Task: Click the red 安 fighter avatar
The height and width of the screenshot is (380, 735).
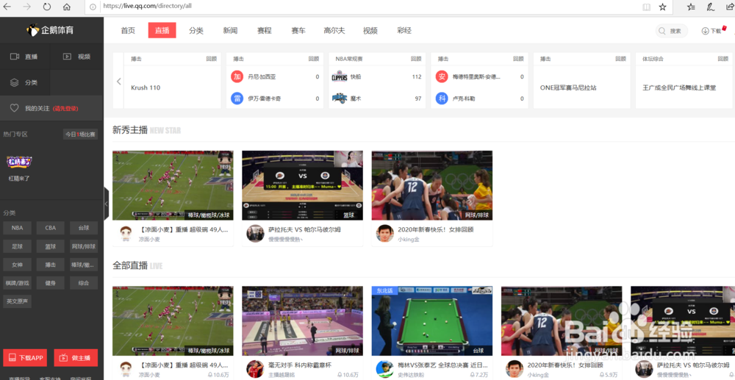Action: point(442,77)
